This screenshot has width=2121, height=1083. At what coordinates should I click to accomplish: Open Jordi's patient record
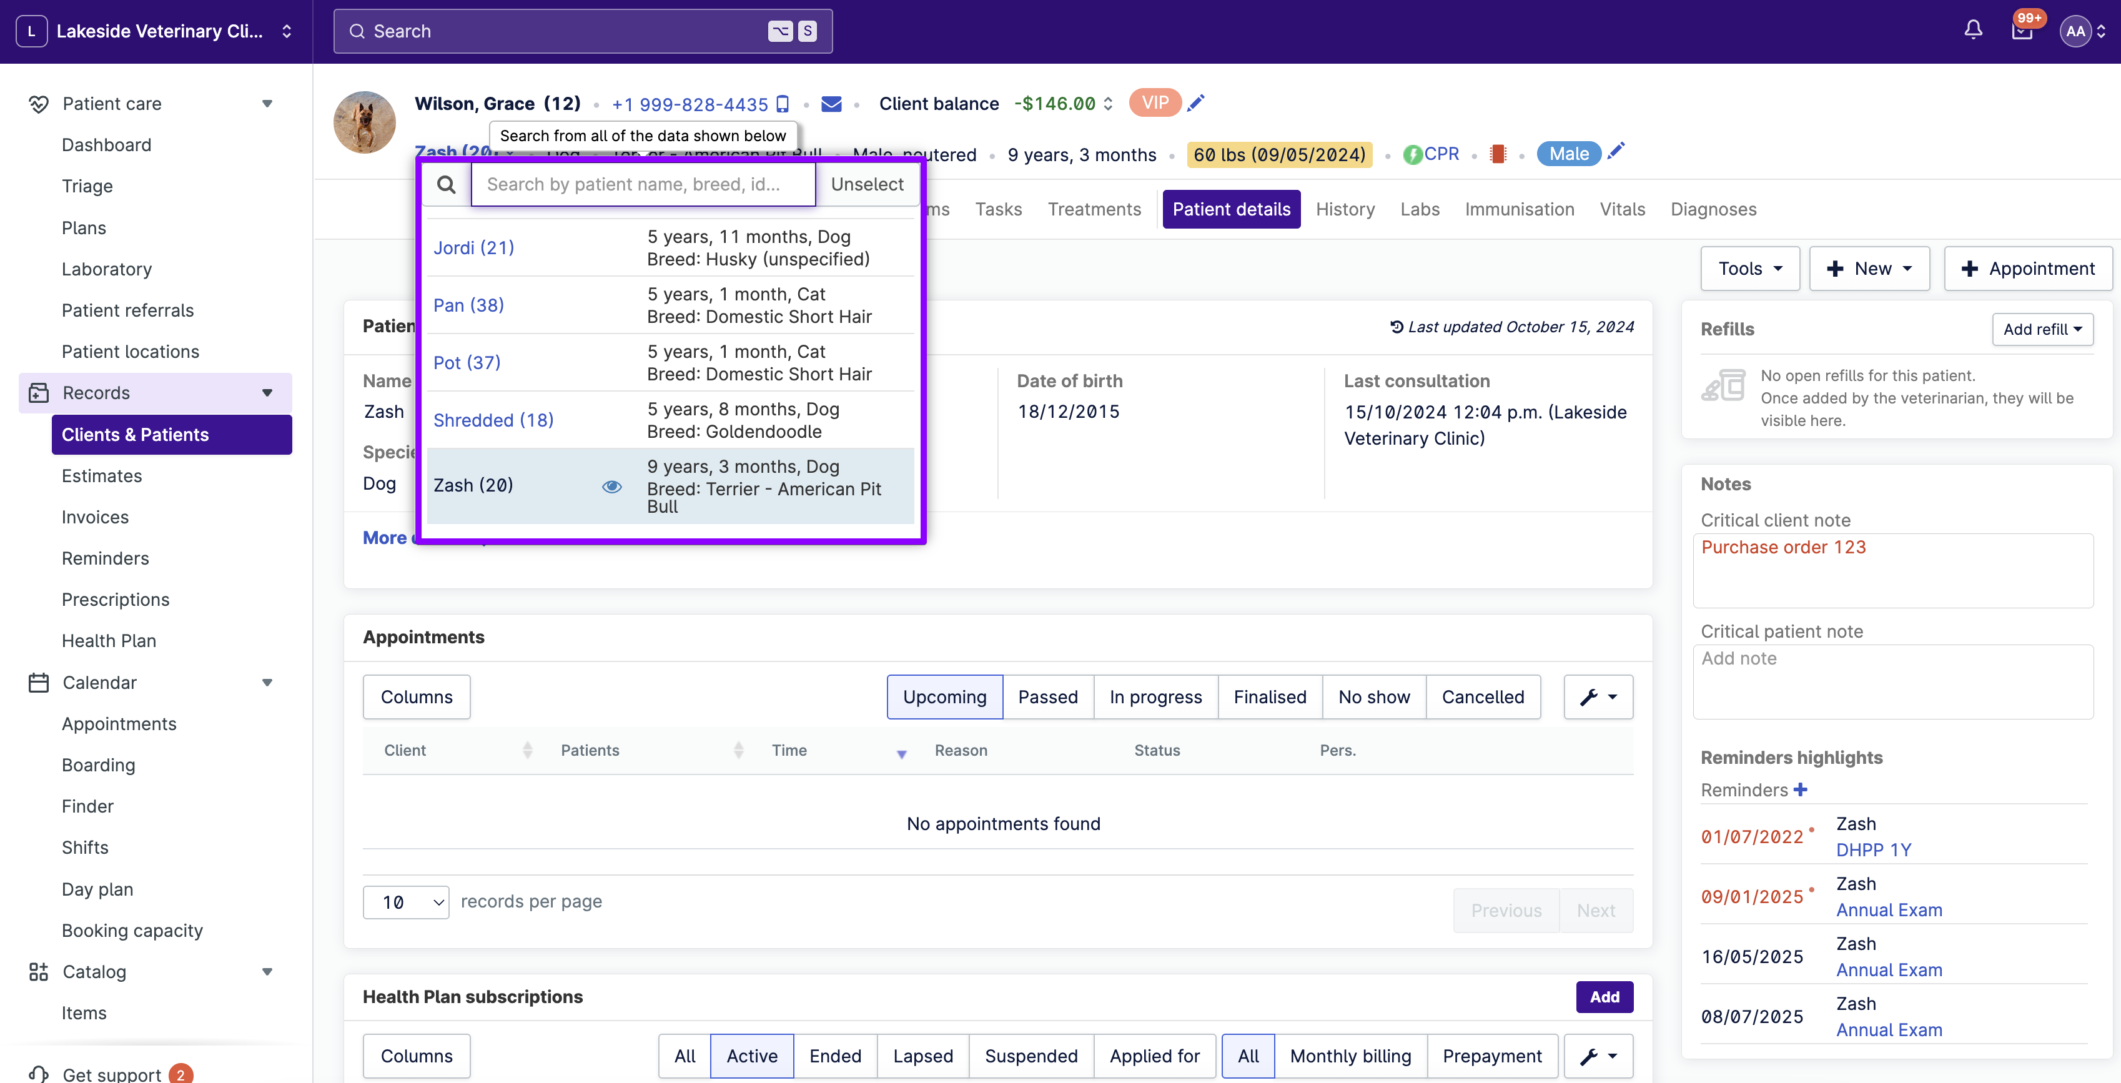(473, 247)
